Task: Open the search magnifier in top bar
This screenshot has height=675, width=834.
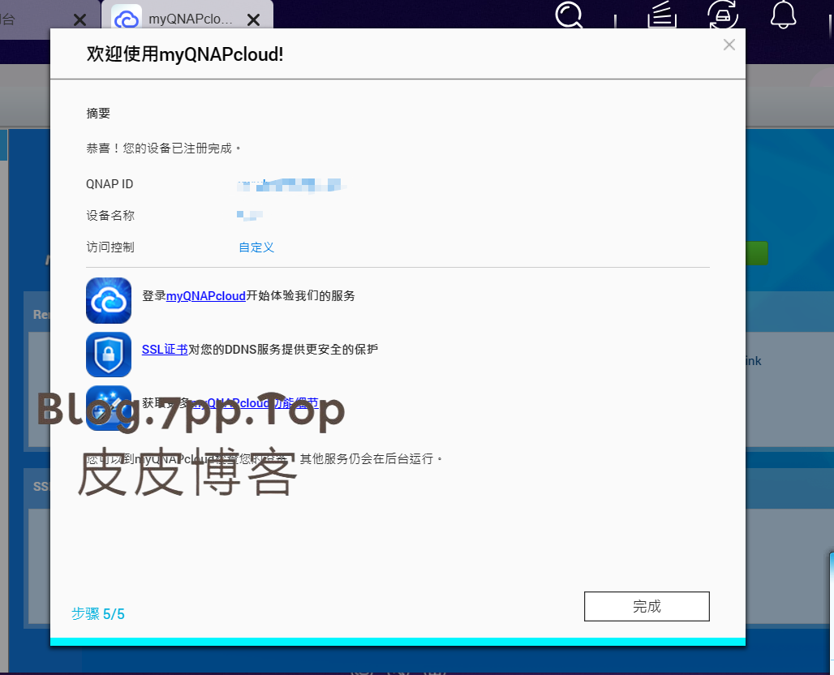Action: [569, 15]
